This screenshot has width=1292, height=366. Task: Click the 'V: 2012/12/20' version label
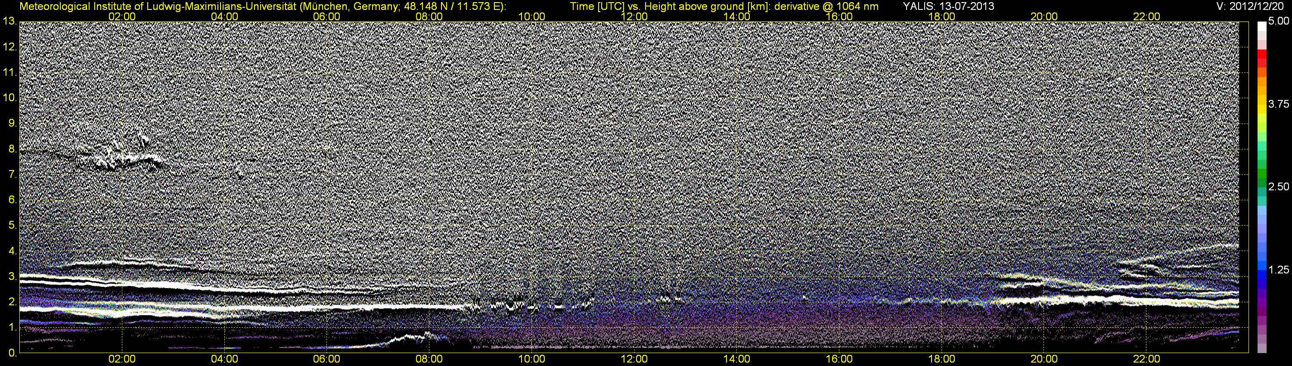1249,6
